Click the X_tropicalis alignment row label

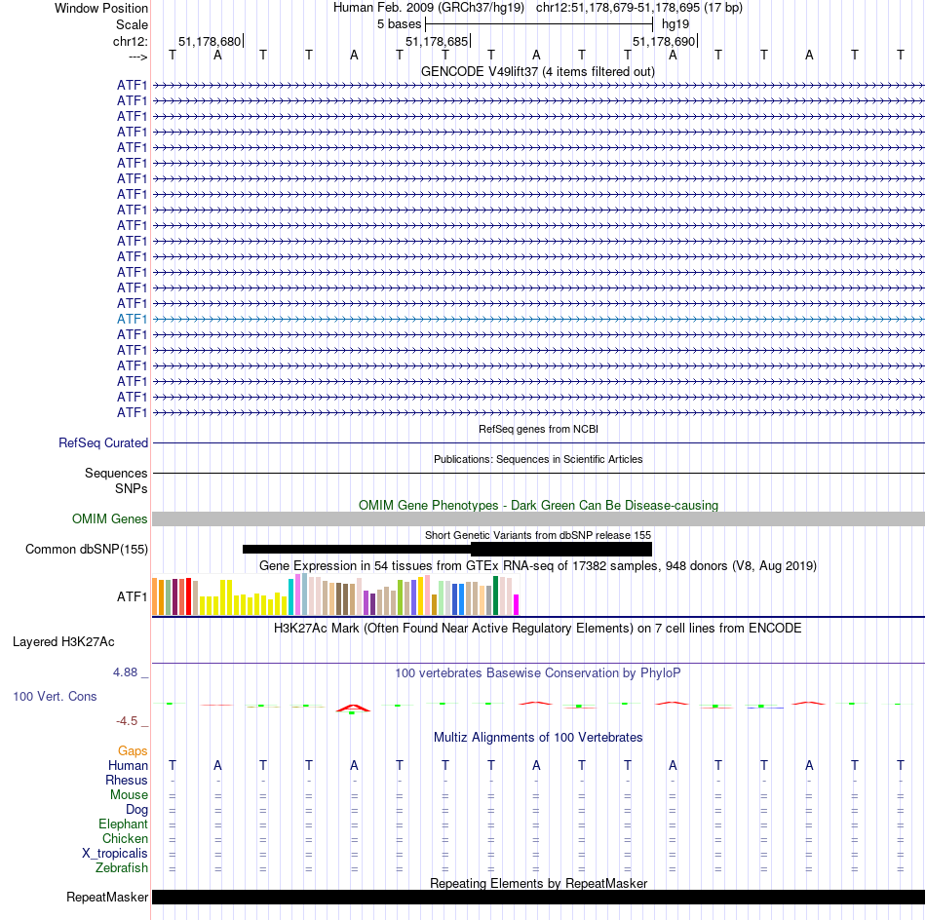tap(115, 854)
